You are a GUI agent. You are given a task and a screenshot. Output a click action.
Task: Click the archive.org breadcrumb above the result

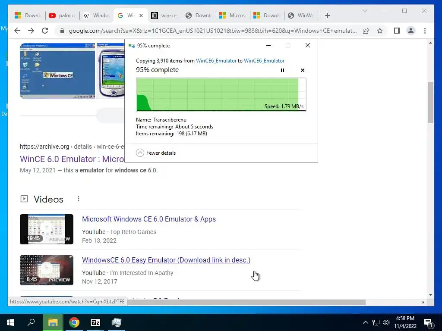click(72, 147)
